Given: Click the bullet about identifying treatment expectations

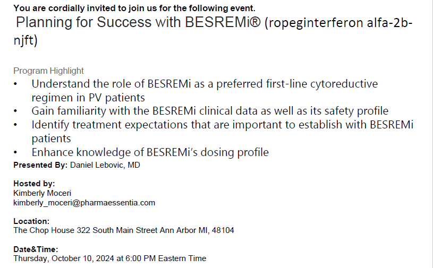Looking at the screenshot, I should pyautogui.click(x=222, y=125).
